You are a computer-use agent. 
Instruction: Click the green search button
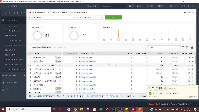point(113,17)
